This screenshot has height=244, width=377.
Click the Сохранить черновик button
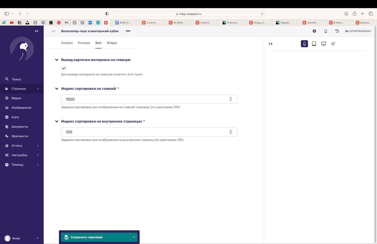tap(96, 237)
